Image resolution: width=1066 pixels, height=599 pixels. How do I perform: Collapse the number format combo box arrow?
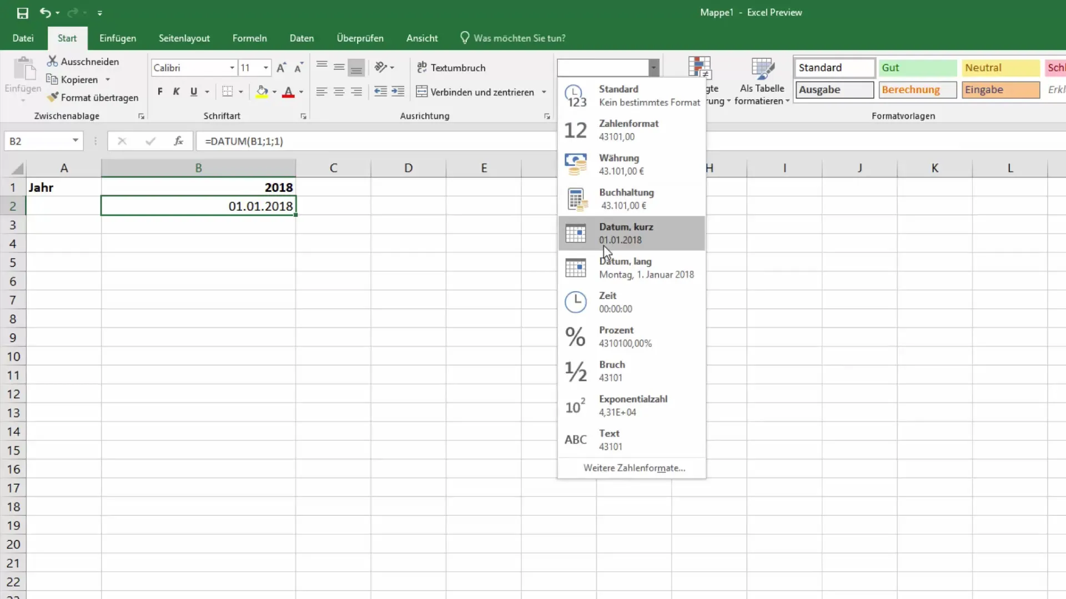click(x=653, y=68)
